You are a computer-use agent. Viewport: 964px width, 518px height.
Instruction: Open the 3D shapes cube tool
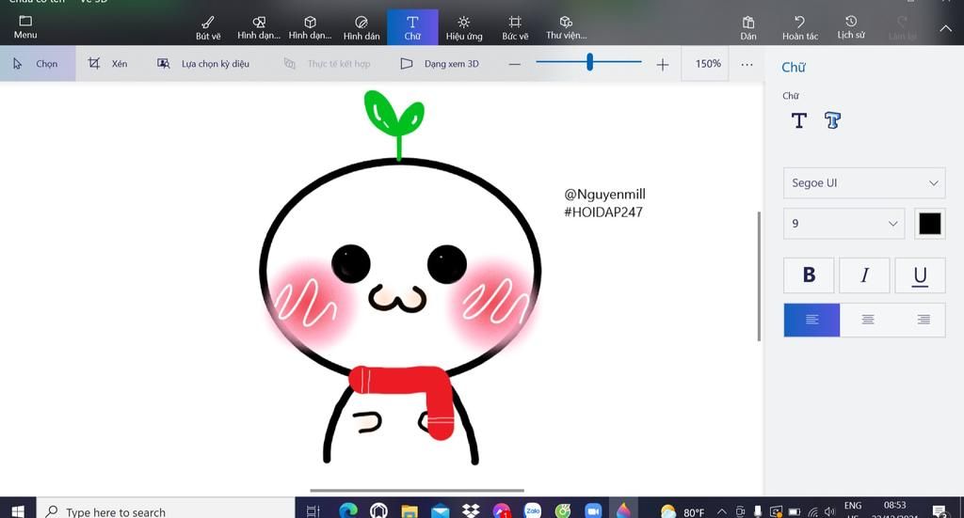pos(310,27)
